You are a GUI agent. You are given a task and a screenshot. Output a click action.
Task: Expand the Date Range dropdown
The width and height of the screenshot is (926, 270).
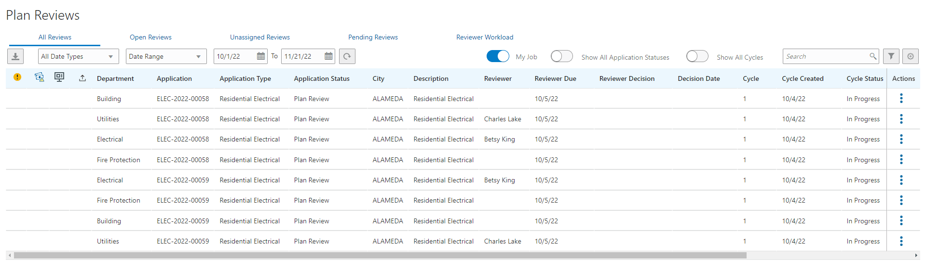166,56
